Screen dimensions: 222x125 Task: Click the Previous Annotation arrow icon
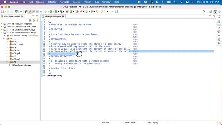(92, 12)
